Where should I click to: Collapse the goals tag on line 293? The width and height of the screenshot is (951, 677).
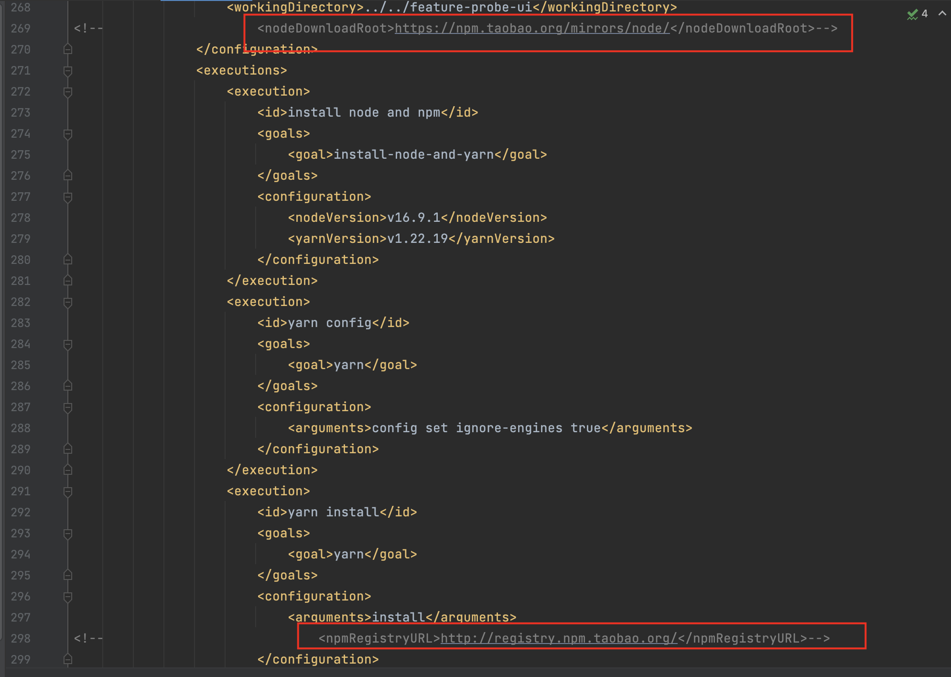tap(68, 534)
